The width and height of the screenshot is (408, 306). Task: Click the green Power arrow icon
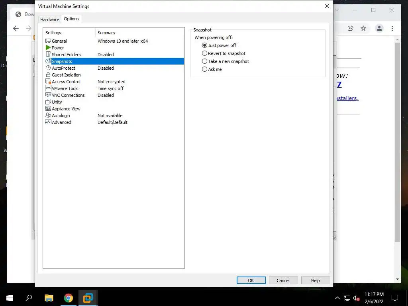(x=48, y=48)
